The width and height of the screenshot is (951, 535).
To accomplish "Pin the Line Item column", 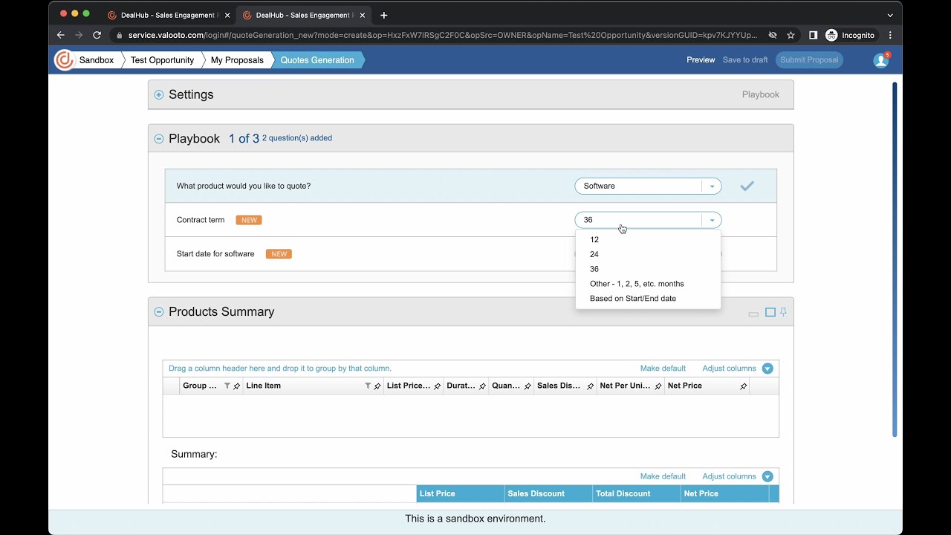I will (377, 386).
